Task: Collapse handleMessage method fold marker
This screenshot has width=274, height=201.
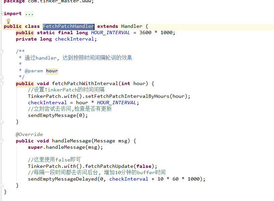Action: [x=2, y=141]
